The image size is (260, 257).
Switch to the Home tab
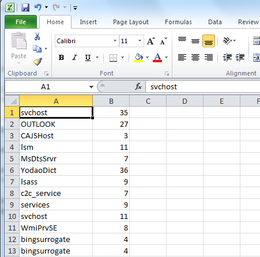point(55,22)
